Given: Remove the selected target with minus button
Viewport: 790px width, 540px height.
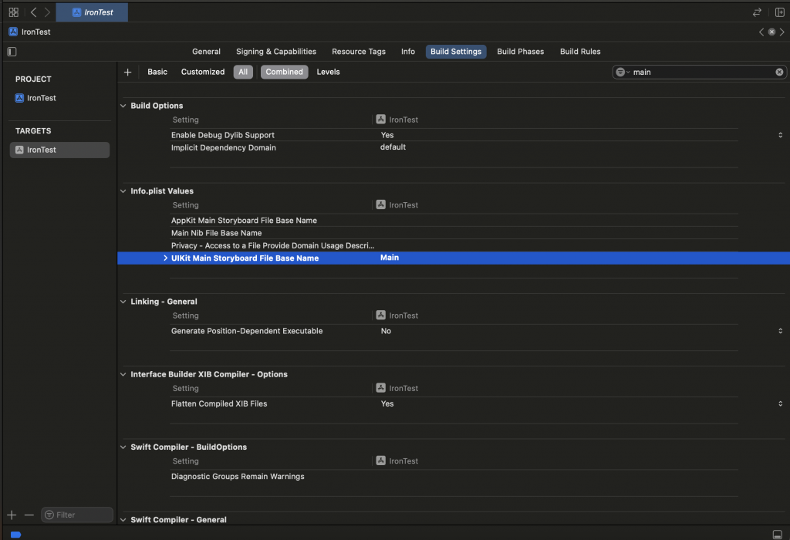Looking at the screenshot, I should tap(29, 515).
